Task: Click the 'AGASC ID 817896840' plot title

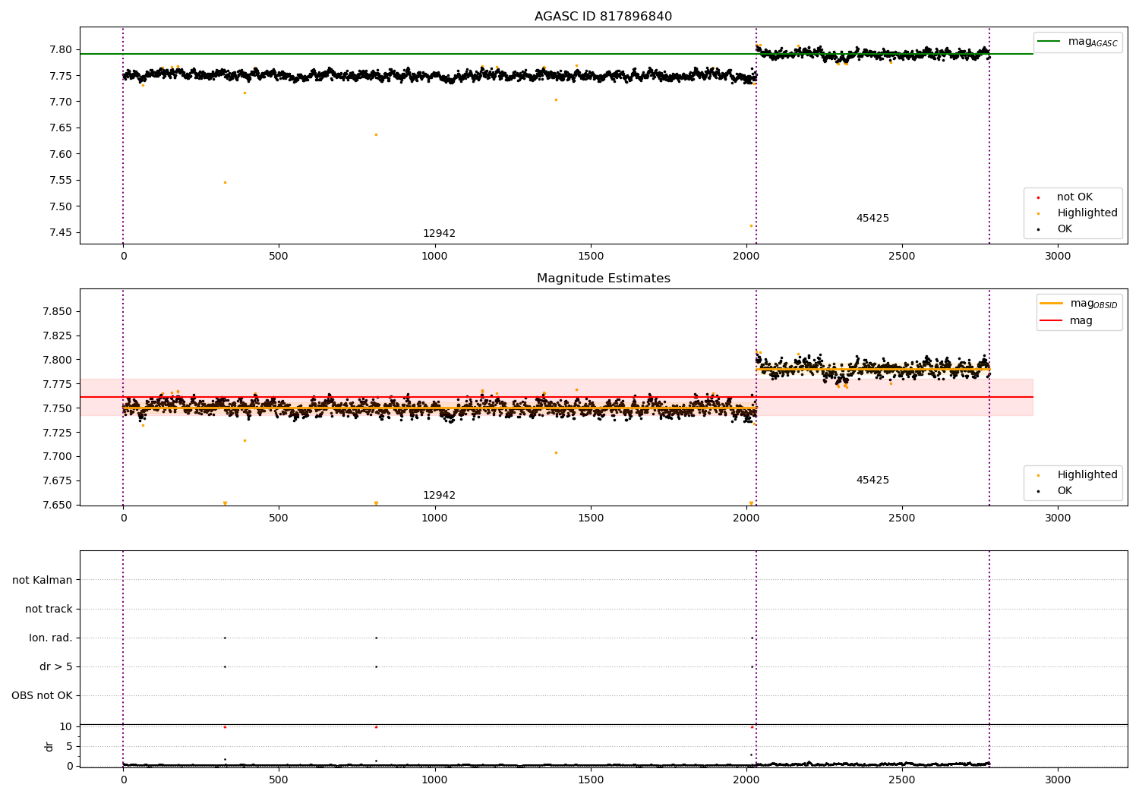Action: click(x=603, y=17)
